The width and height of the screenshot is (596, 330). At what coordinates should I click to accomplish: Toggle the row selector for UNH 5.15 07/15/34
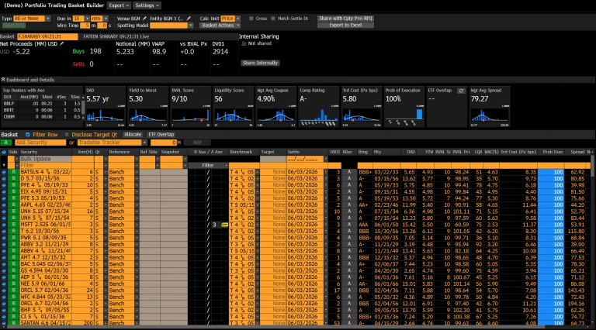tap(4, 211)
